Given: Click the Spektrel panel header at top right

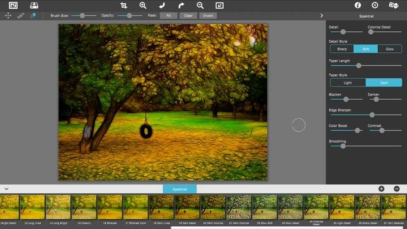Looking at the screenshot, I should click(366, 16).
